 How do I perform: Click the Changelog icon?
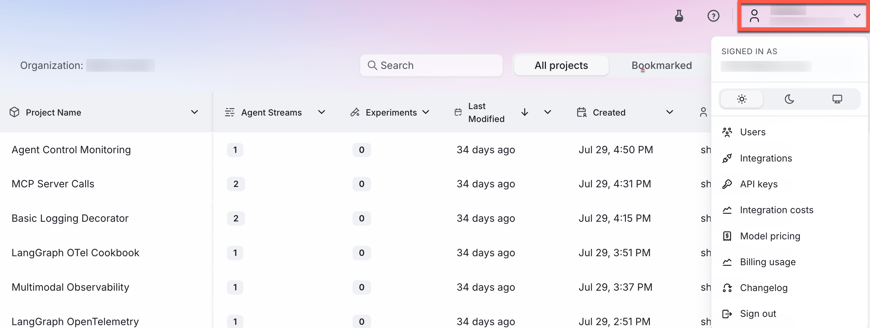[727, 288]
